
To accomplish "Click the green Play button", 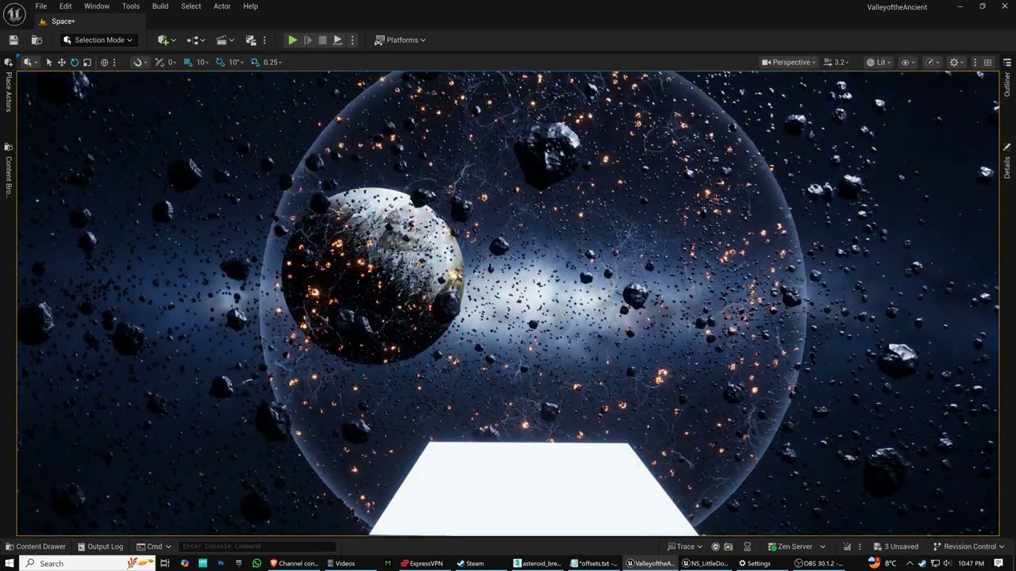I will pyautogui.click(x=292, y=40).
